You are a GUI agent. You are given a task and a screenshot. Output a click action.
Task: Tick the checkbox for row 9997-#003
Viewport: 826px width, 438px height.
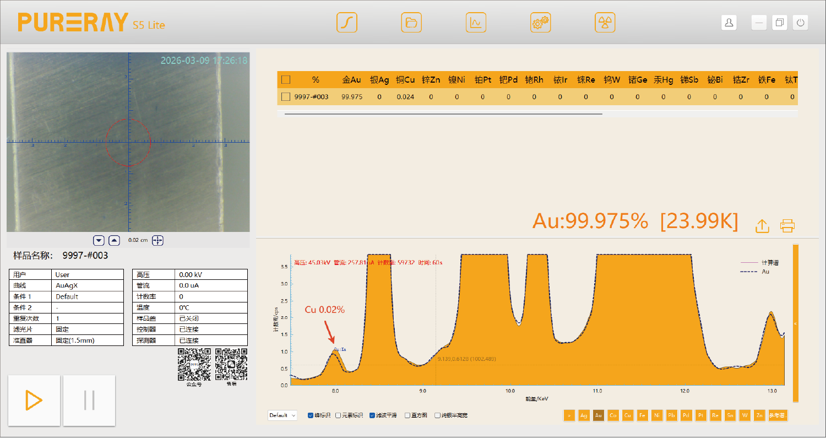286,97
